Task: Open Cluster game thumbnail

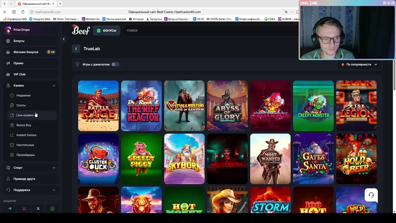Action: click(x=98, y=159)
